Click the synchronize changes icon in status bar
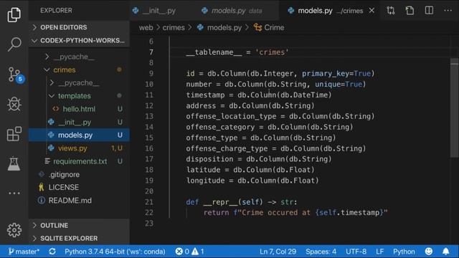The height and width of the screenshot is (258, 459). click(52, 252)
